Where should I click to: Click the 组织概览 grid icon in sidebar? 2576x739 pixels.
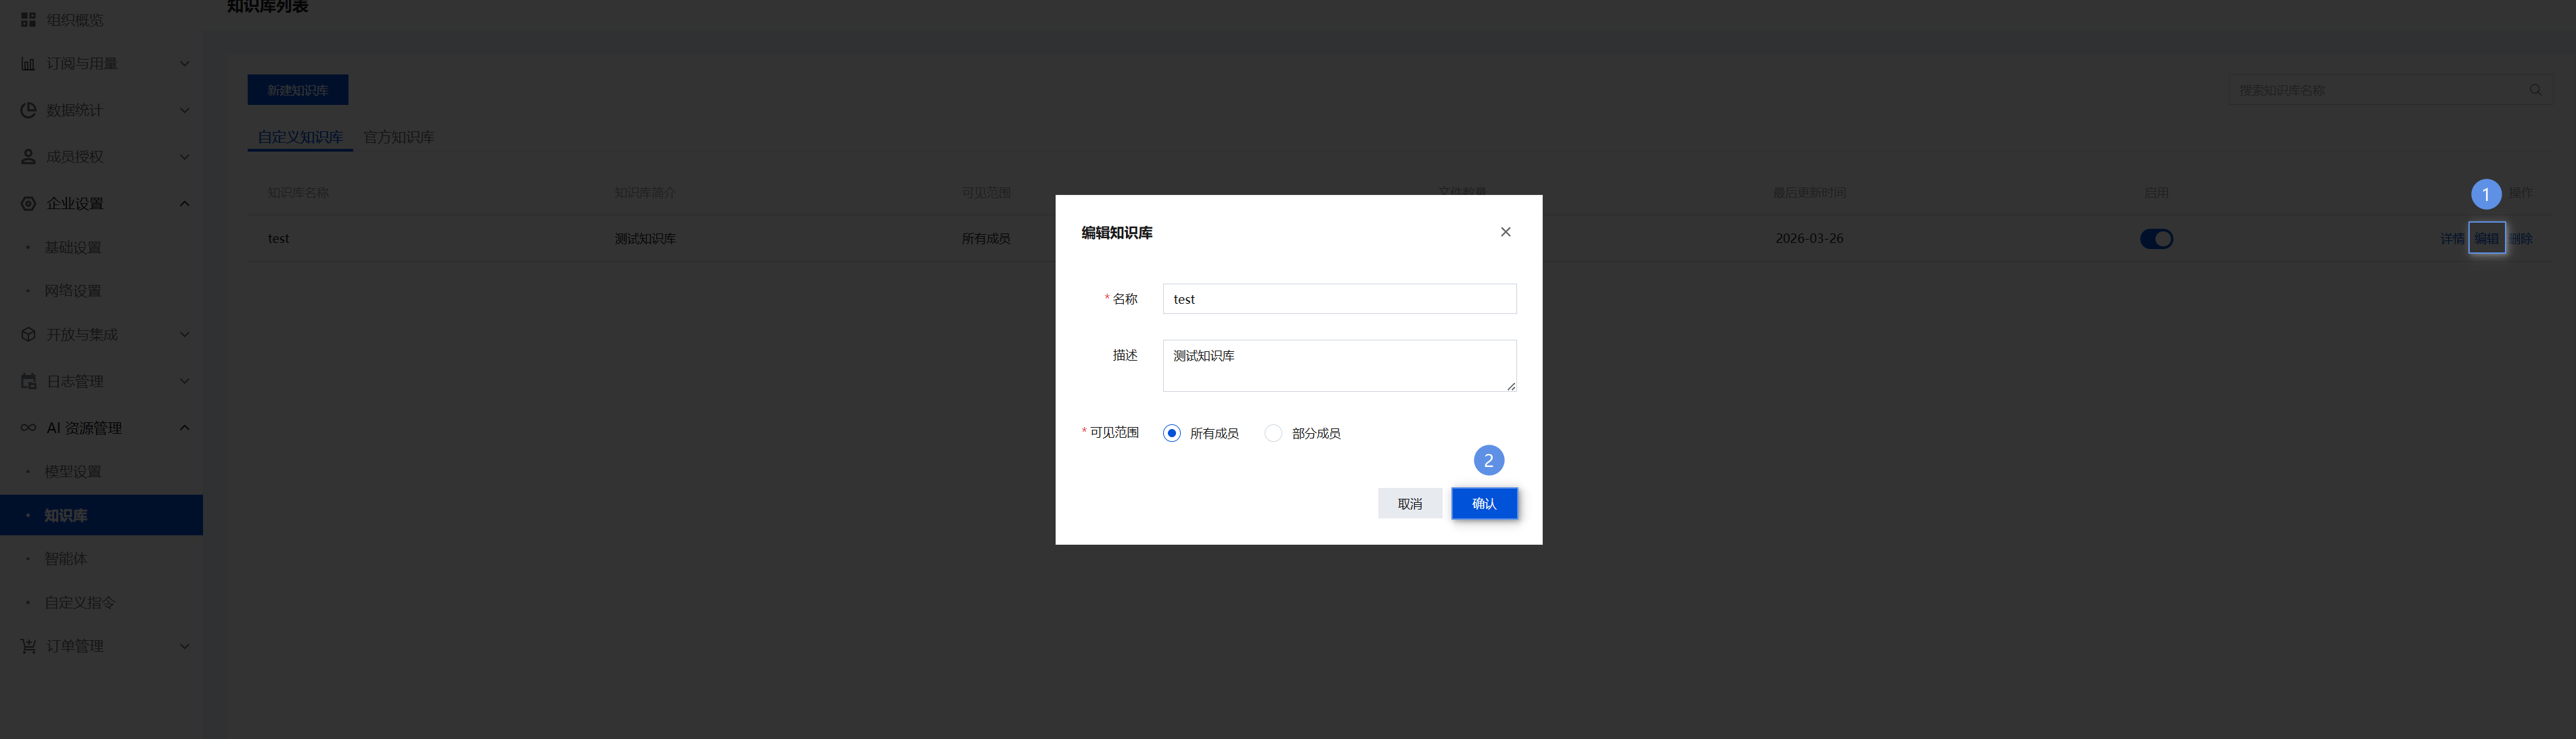click(x=28, y=20)
